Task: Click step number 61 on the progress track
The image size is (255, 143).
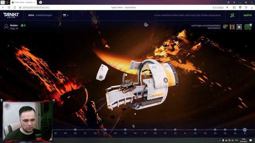Action: (185, 133)
